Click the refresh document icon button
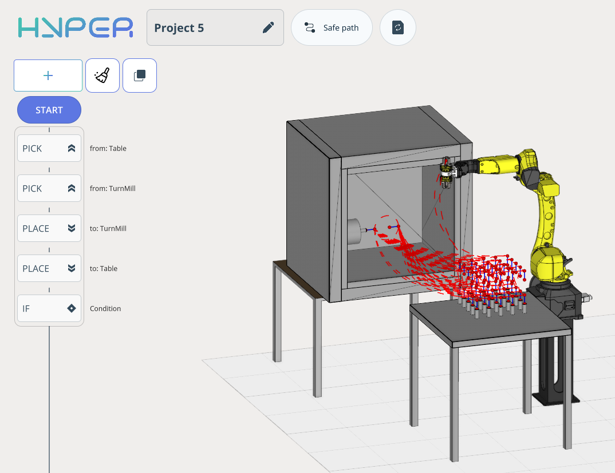Viewport: 615px width, 473px height. [x=398, y=27]
